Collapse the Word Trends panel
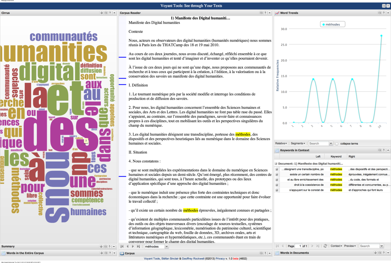The height and width of the screenshot is (263, 391). [x=388, y=13]
